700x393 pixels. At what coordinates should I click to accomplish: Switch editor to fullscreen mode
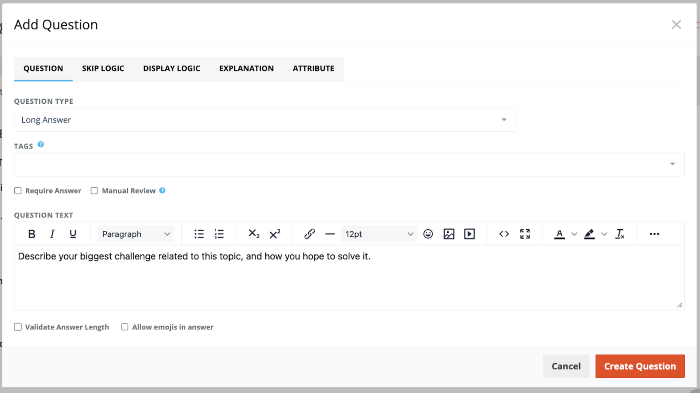[x=525, y=234]
